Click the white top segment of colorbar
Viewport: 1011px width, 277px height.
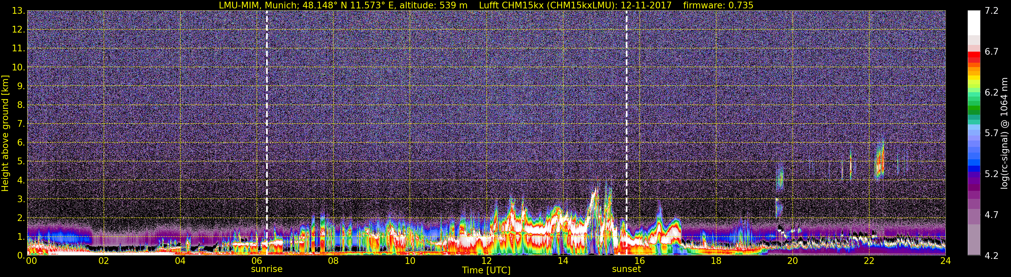point(974,23)
